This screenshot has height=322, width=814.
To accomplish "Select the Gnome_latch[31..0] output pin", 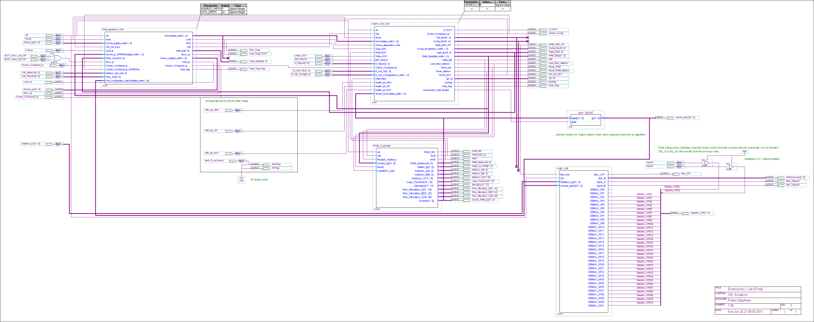I will point(670,118).
